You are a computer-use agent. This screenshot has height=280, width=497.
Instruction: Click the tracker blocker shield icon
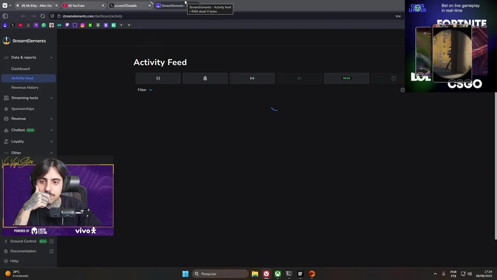click(x=52, y=16)
